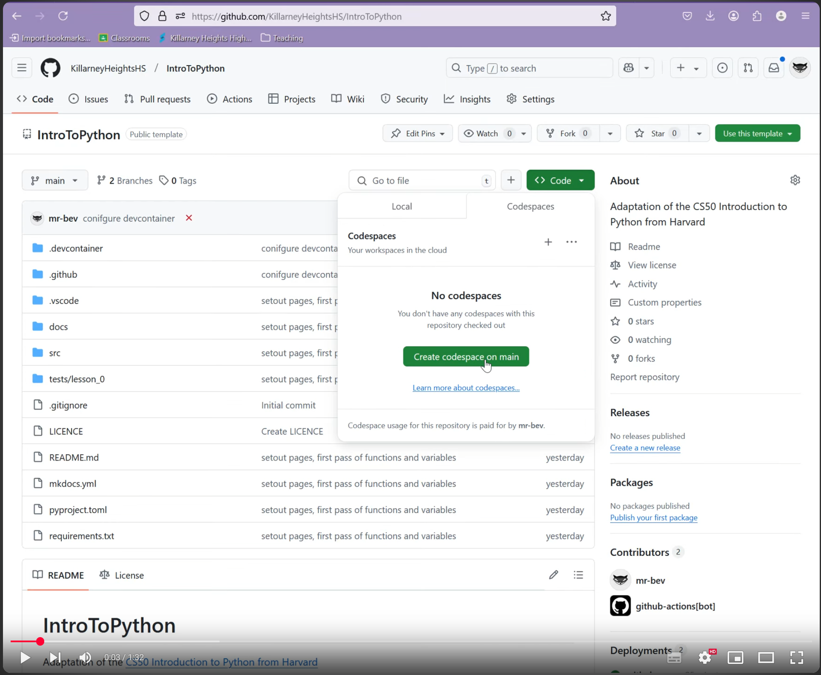Screen dimensions: 821x675
Task: Open the user avatar menu in header
Action: 800,68
